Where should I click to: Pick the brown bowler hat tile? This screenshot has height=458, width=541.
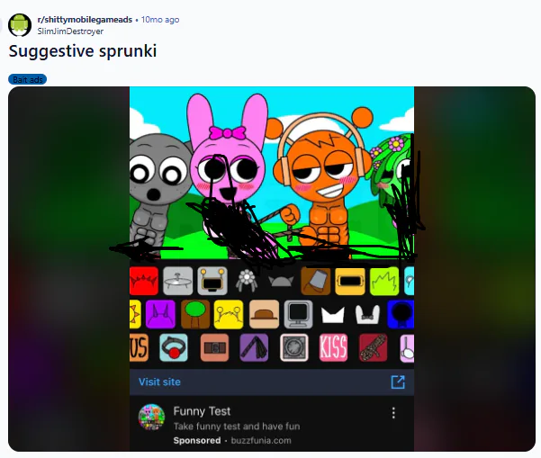pos(264,314)
